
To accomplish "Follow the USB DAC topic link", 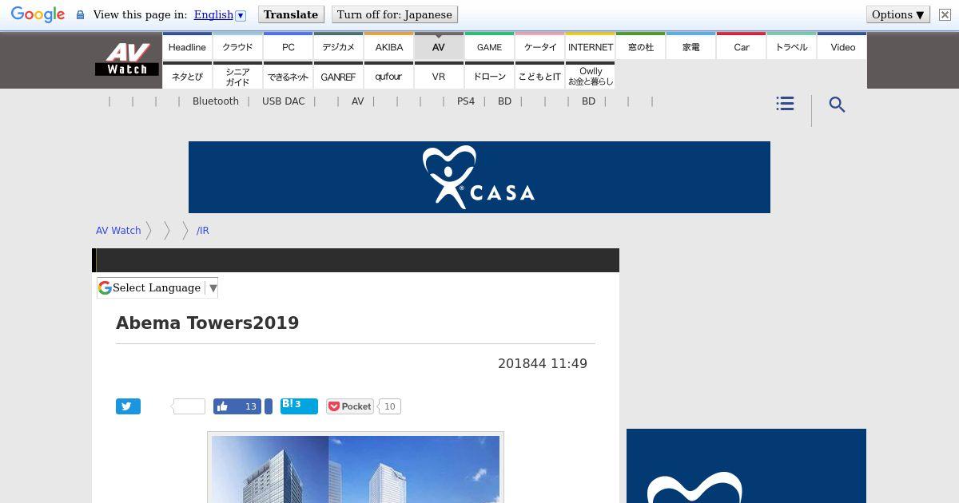I will (x=284, y=101).
